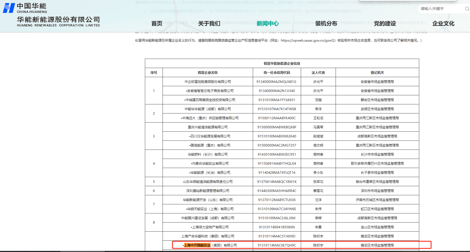This screenshot has width=470, height=252.
Task: Select code 91340000MA2MQLN81G
Action: 276,82
